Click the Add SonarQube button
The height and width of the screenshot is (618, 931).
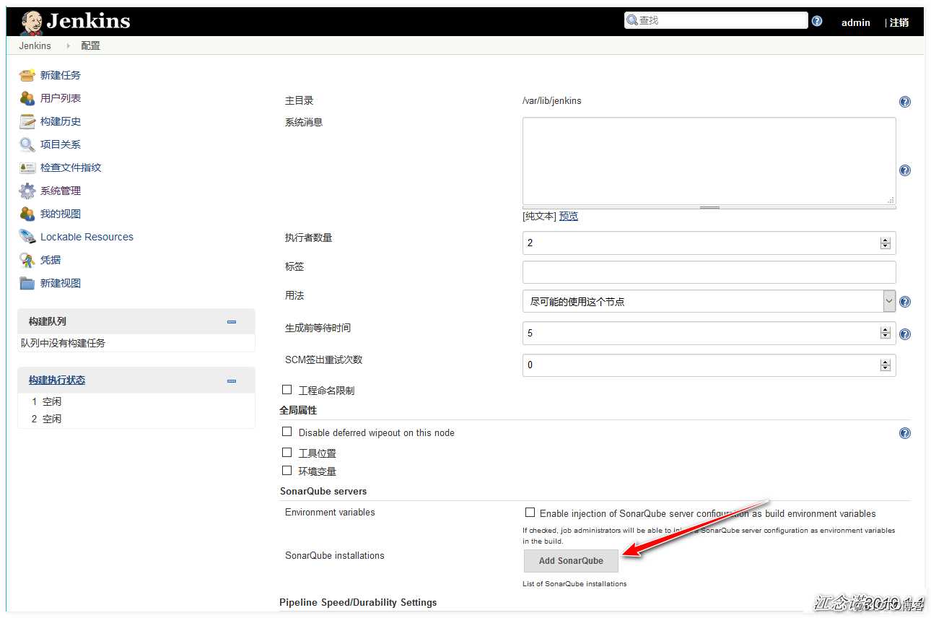571,560
